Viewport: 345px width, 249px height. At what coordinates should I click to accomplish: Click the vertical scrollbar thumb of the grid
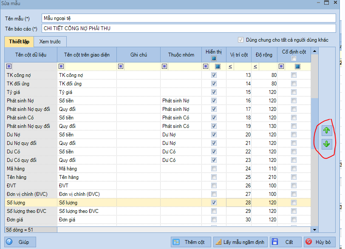[315, 123]
